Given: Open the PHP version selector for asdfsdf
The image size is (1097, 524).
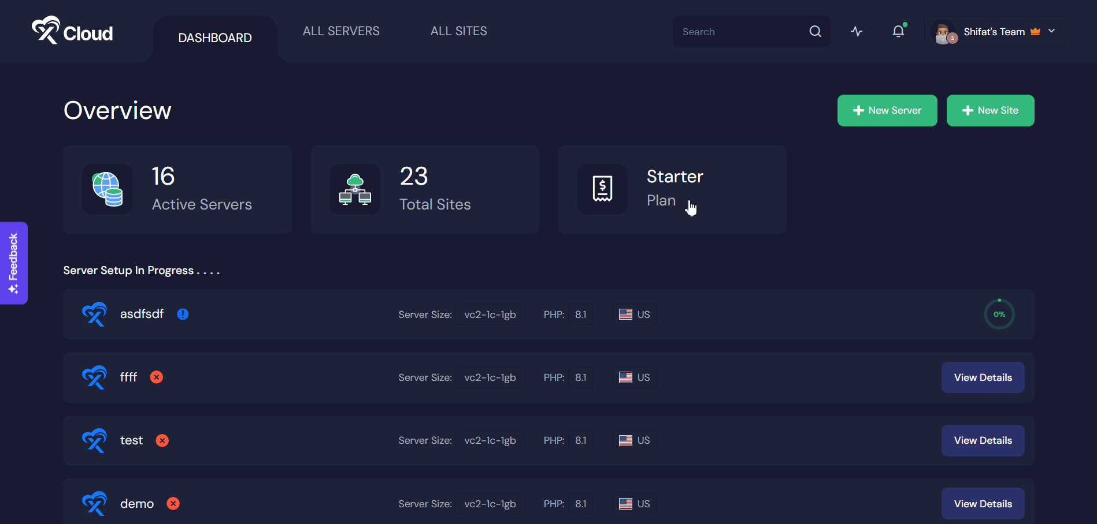Looking at the screenshot, I should coord(581,314).
